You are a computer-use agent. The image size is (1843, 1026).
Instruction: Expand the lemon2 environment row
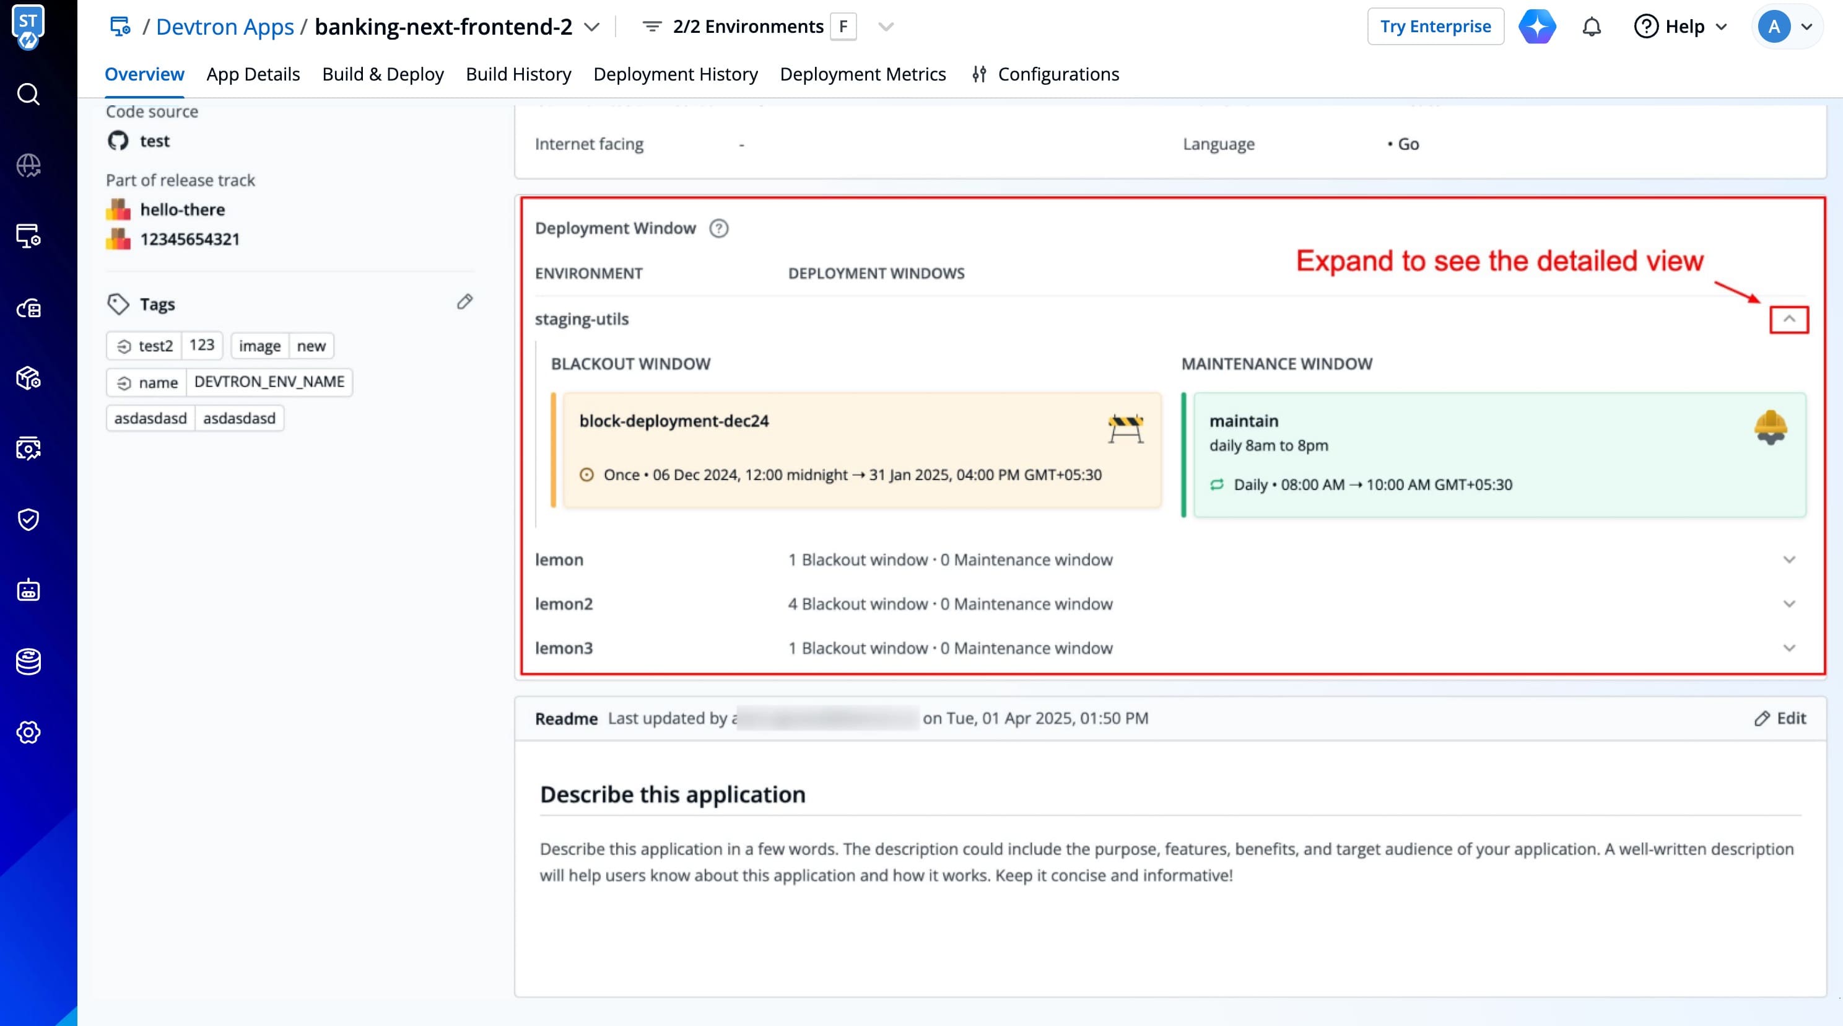[x=1789, y=604]
